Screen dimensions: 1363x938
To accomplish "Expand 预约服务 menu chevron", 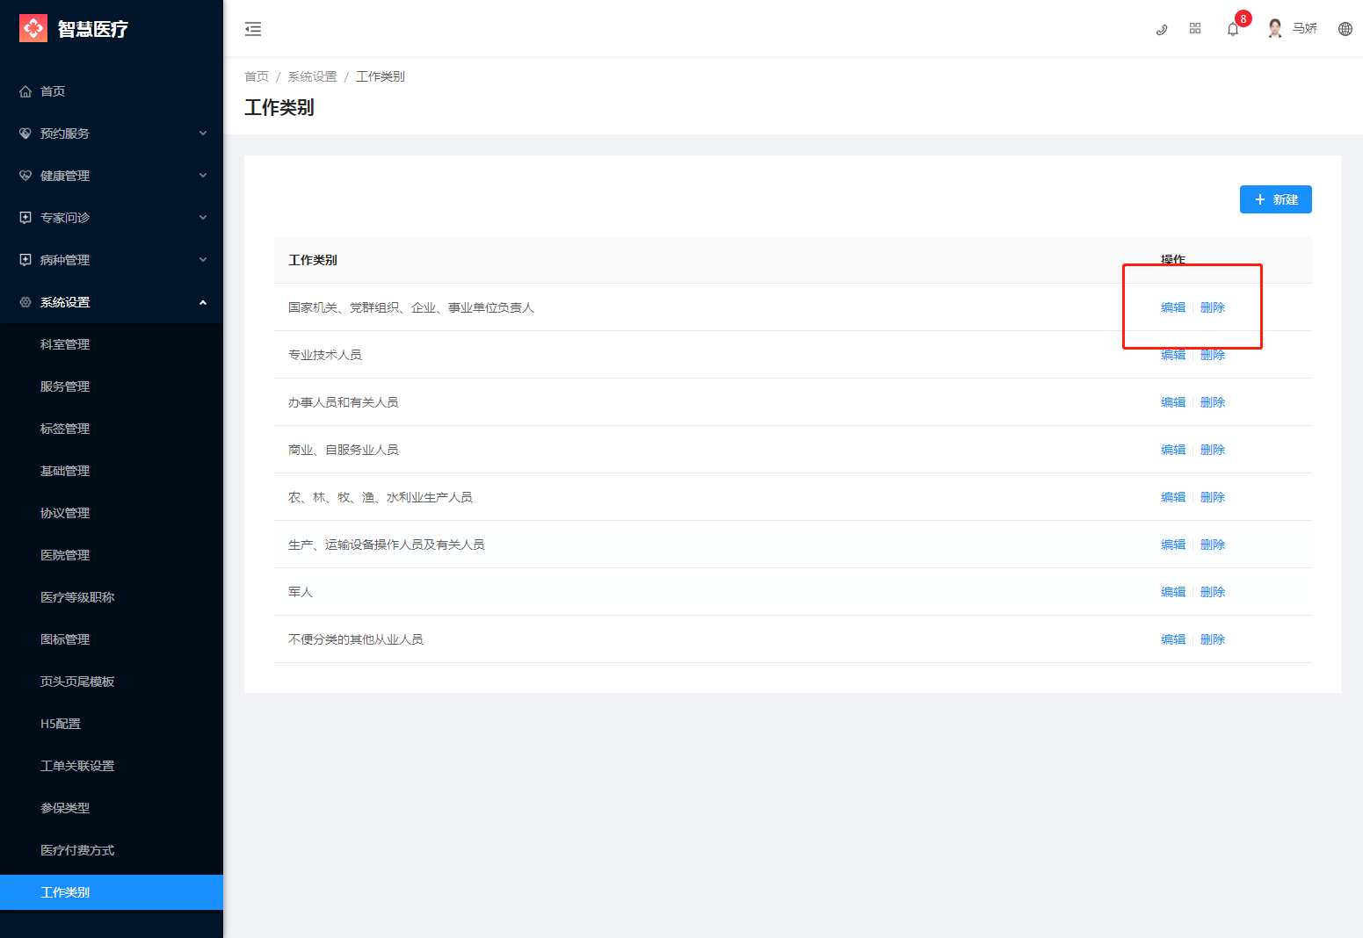I will [x=203, y=133].
